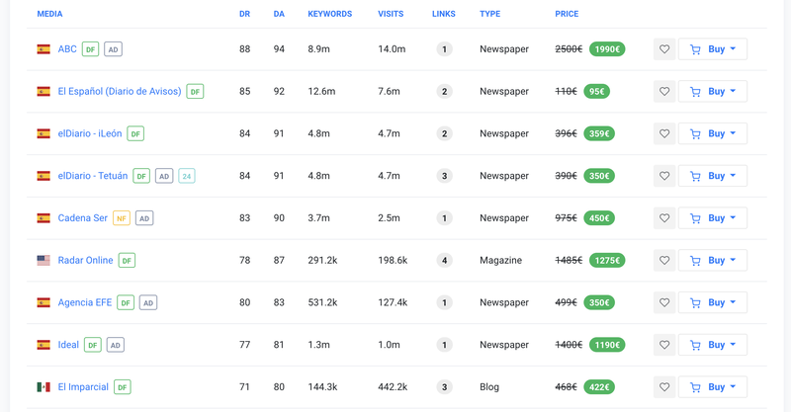Open Buy dropdown arrow for Ideal
The image size is (791, 412).
coord(733,345)
